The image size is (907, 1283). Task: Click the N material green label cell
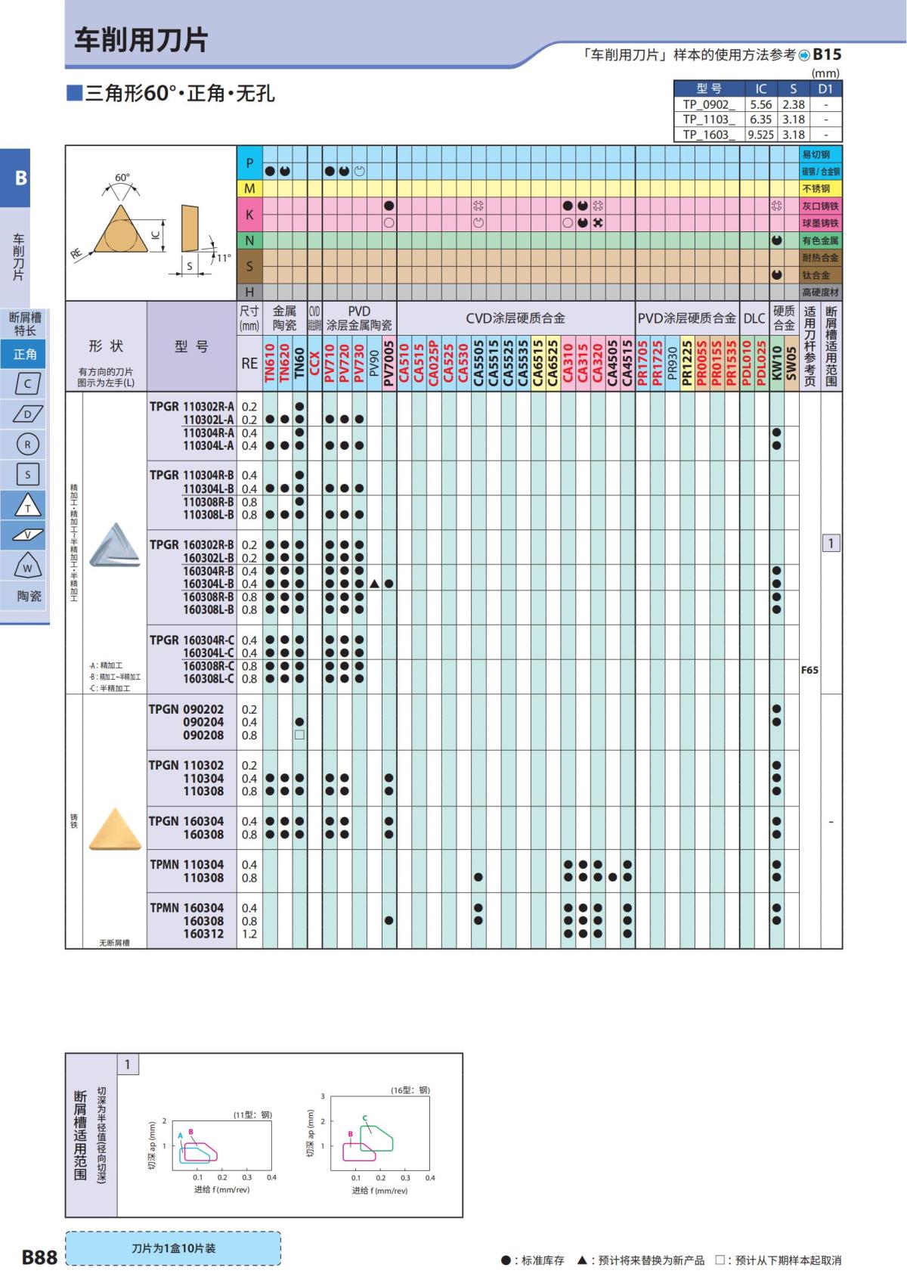click(x=249, y=240)
